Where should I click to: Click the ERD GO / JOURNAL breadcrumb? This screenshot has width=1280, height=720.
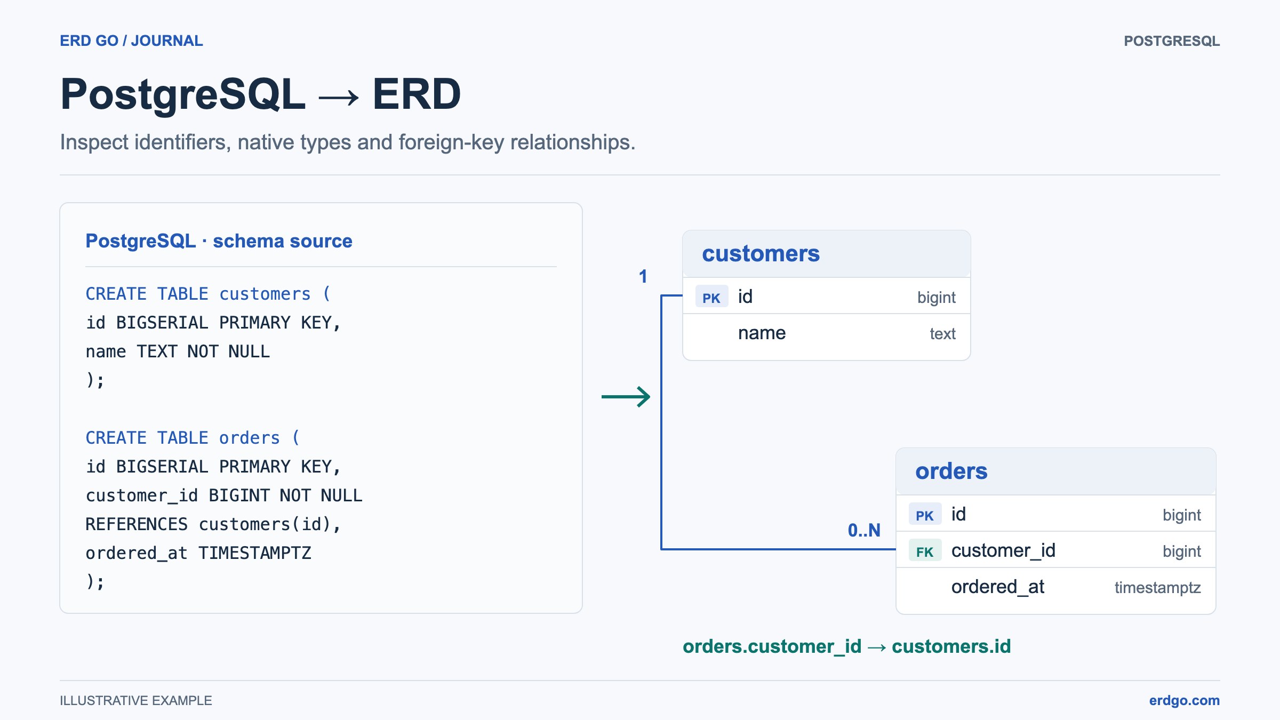point(131,41)
